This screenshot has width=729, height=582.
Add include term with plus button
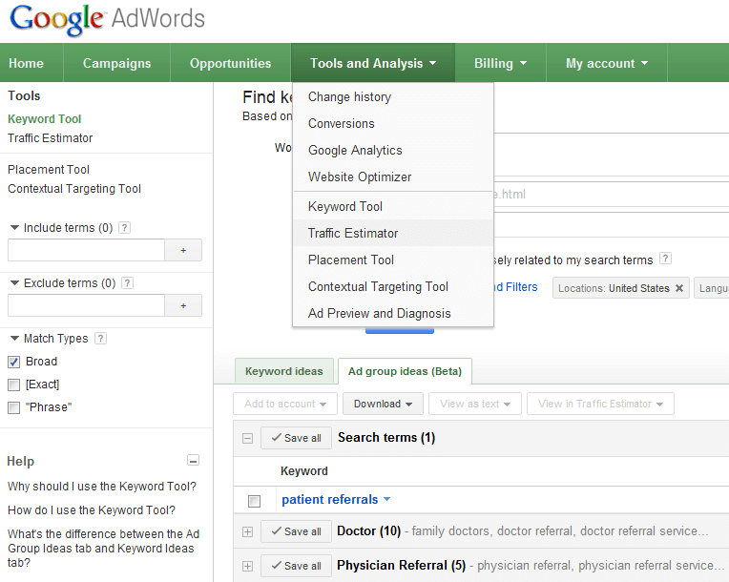click(183, 250)
